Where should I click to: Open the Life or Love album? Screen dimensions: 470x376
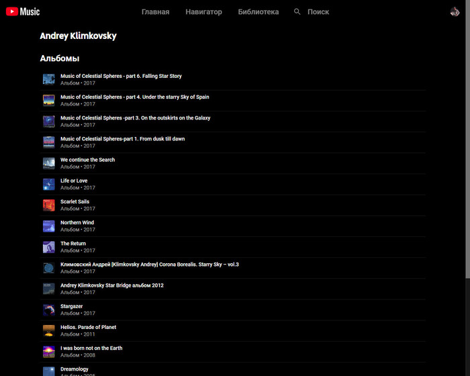pos(74,181)
